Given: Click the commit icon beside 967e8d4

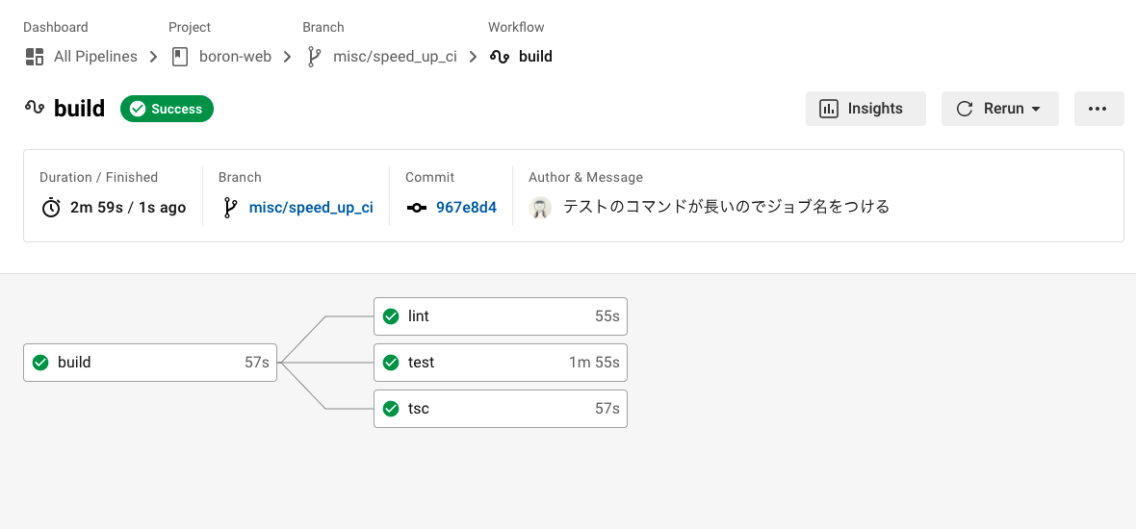Looking at the screenshot, I should pos(417,207).
